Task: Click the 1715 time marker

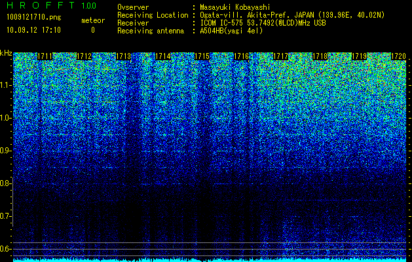Action: pyautogui.click(x=202, y=56)
